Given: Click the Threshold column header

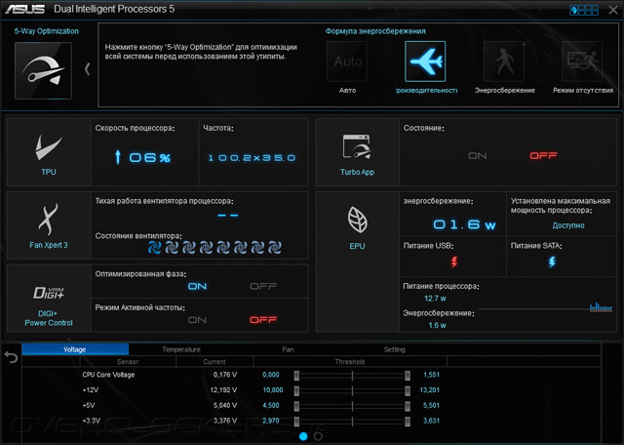Looking at the screenshot, I should coord(350,362).
